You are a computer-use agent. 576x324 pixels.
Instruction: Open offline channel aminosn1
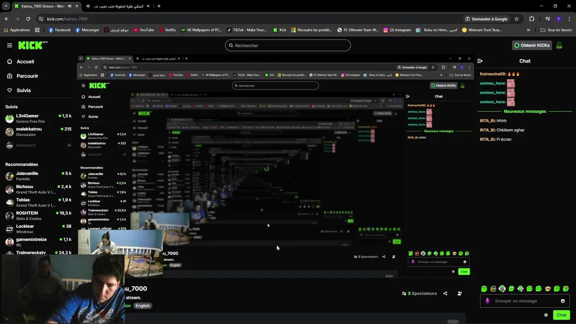(38, 145)
